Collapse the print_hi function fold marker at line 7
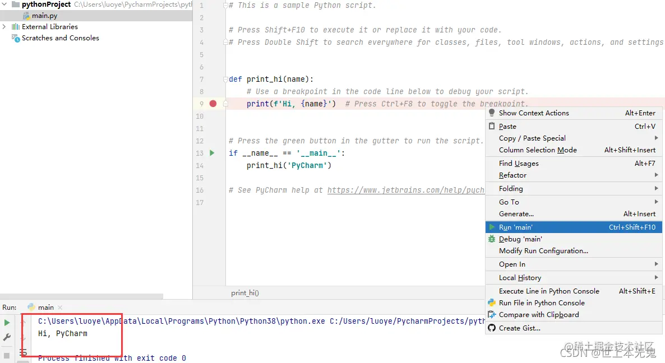The width and height of the screenshot is (665, 363). point(225,79)
